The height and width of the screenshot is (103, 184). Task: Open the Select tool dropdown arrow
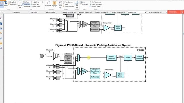click(6, 7)
